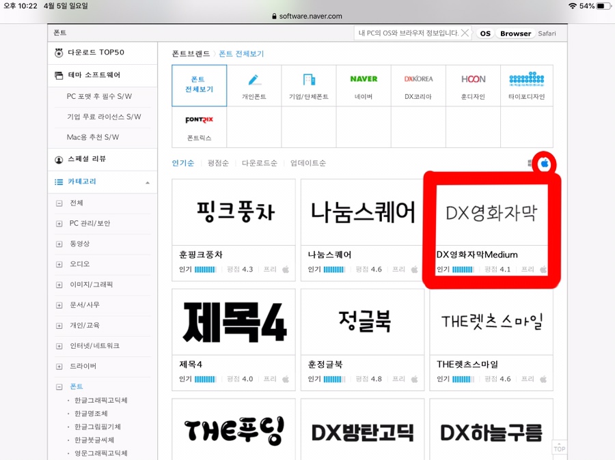
Task: Open the DX방탄고딕 font preview thumbnail
Action: tap(362, 430)
